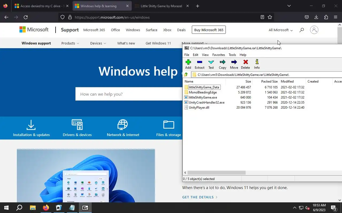
Task: Reload the page in Firefox
Action: point(26,17)
